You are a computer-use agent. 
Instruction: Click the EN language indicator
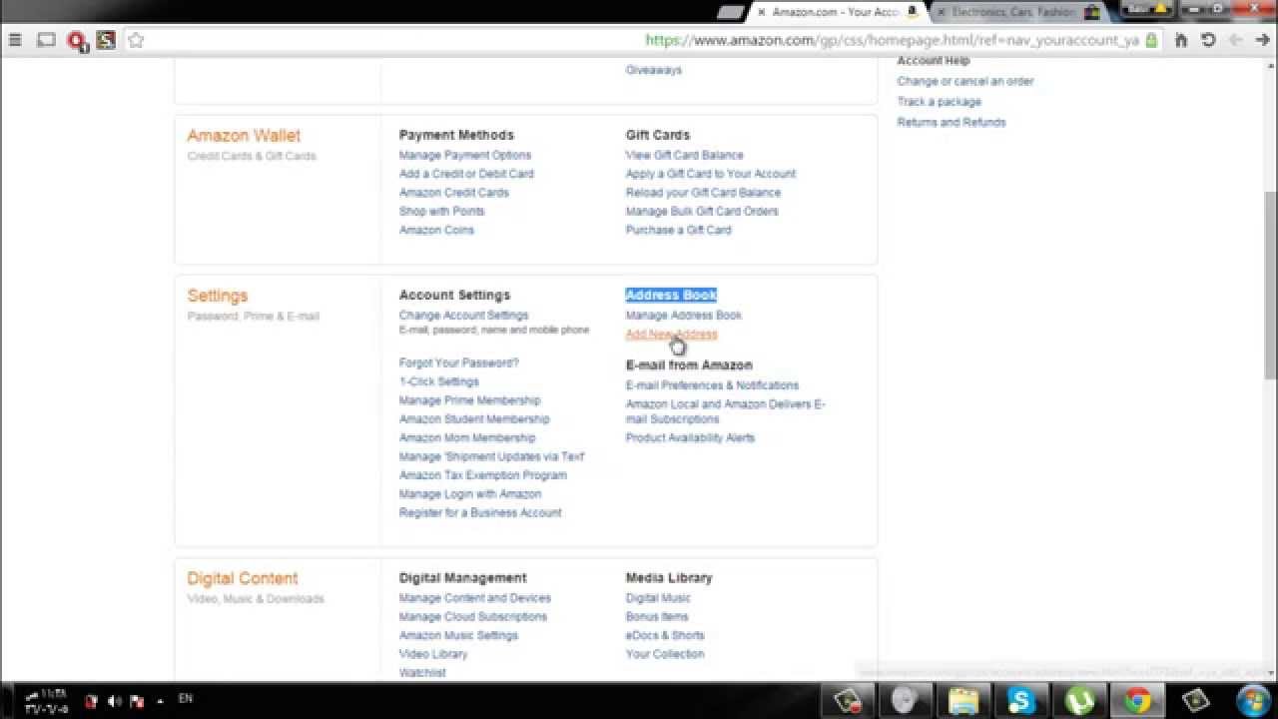pos(186,698)
